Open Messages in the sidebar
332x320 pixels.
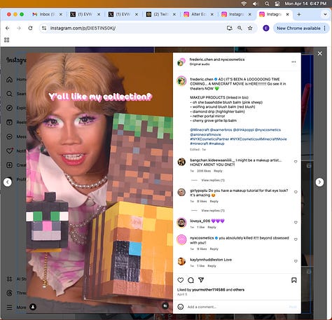pyautogui.click(x=9, y=137)
